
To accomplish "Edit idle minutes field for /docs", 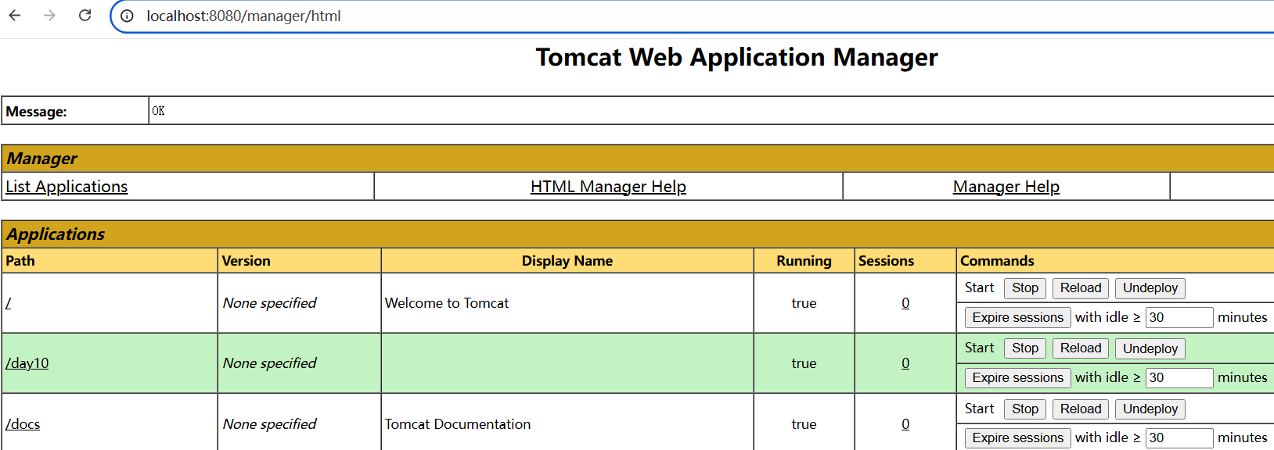I will (x=1179, y=437).
